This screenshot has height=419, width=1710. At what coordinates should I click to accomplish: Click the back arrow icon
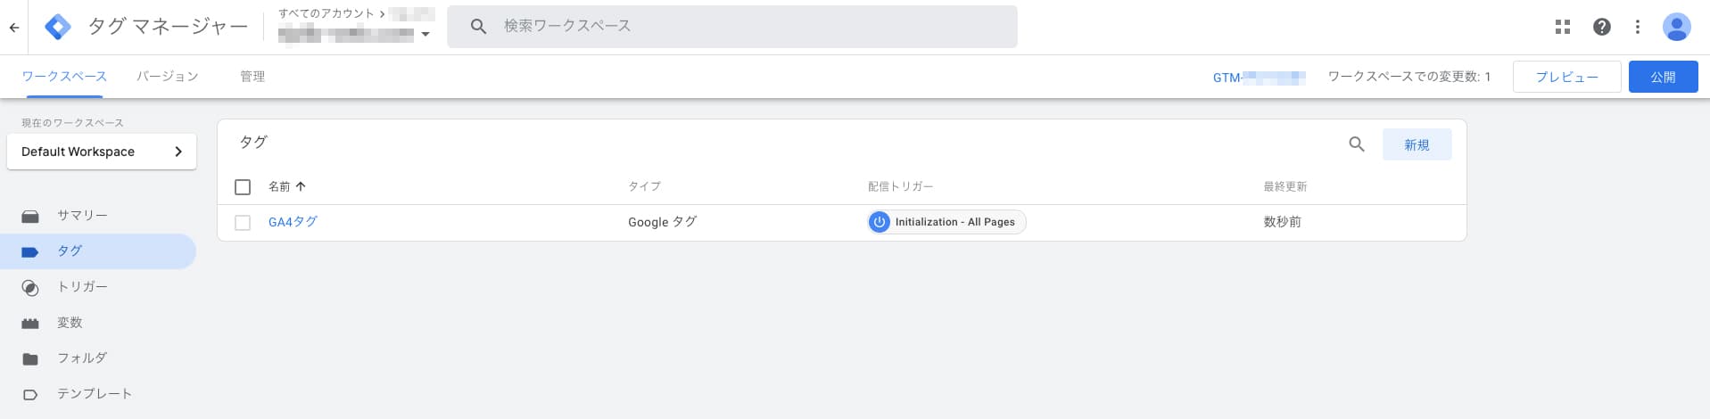pos(14,28)
